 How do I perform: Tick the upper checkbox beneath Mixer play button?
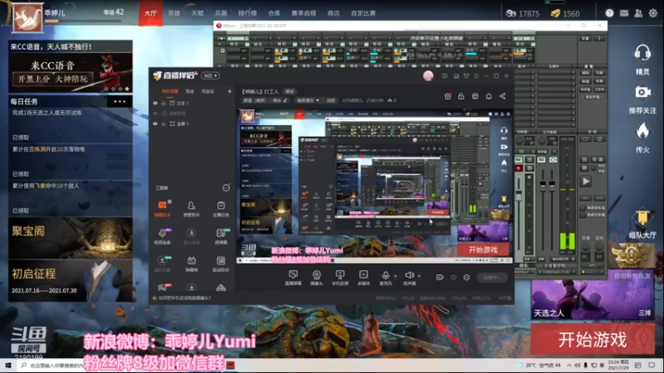pos(583,208)
